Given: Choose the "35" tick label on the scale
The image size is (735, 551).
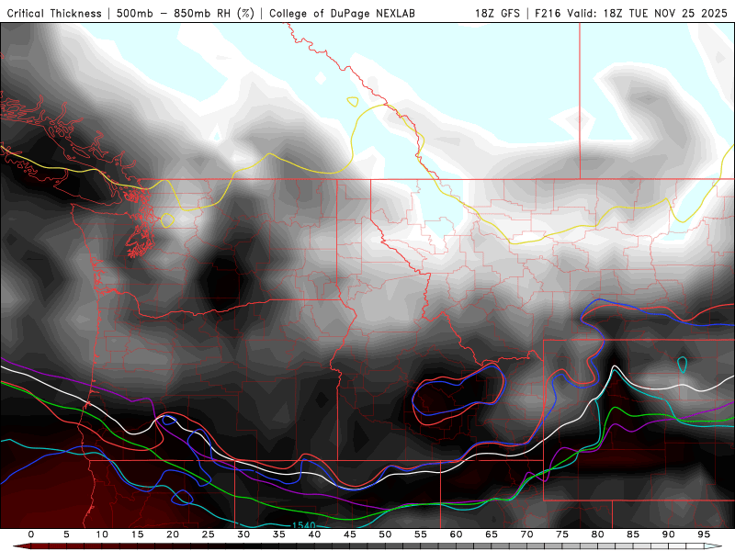Looking at the screenshot, I should (x=279, y=534).
